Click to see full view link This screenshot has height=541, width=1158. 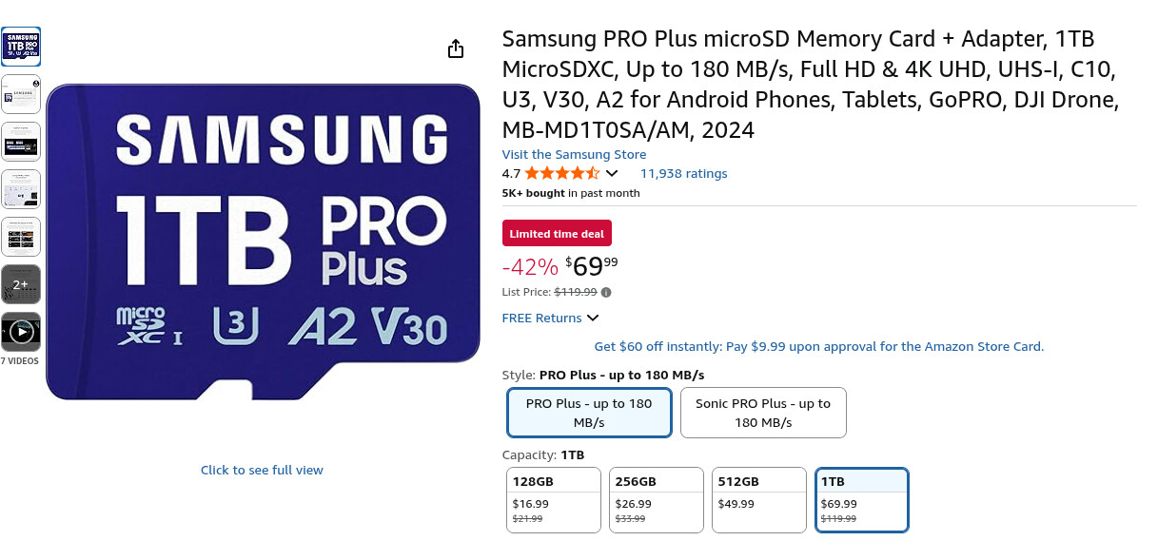[x=262, y=470]
